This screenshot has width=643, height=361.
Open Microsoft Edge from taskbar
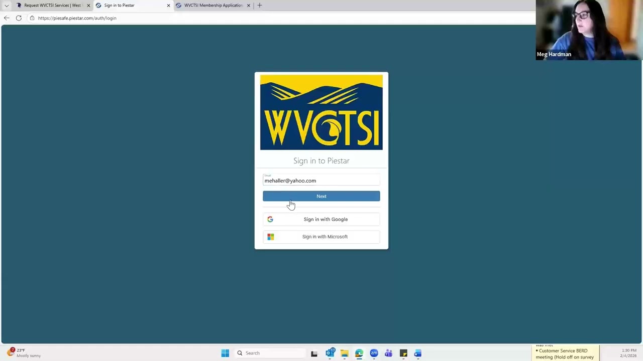[x=359, y=353]
